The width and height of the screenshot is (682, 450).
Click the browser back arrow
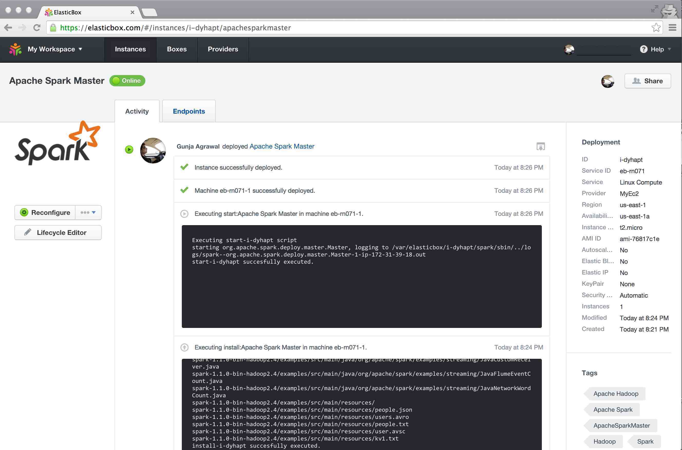(8, 28)
